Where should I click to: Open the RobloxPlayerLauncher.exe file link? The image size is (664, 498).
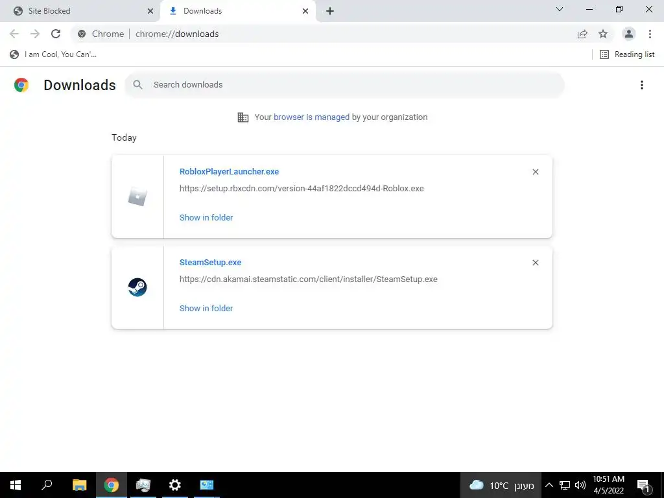click(x=229, y=171)
